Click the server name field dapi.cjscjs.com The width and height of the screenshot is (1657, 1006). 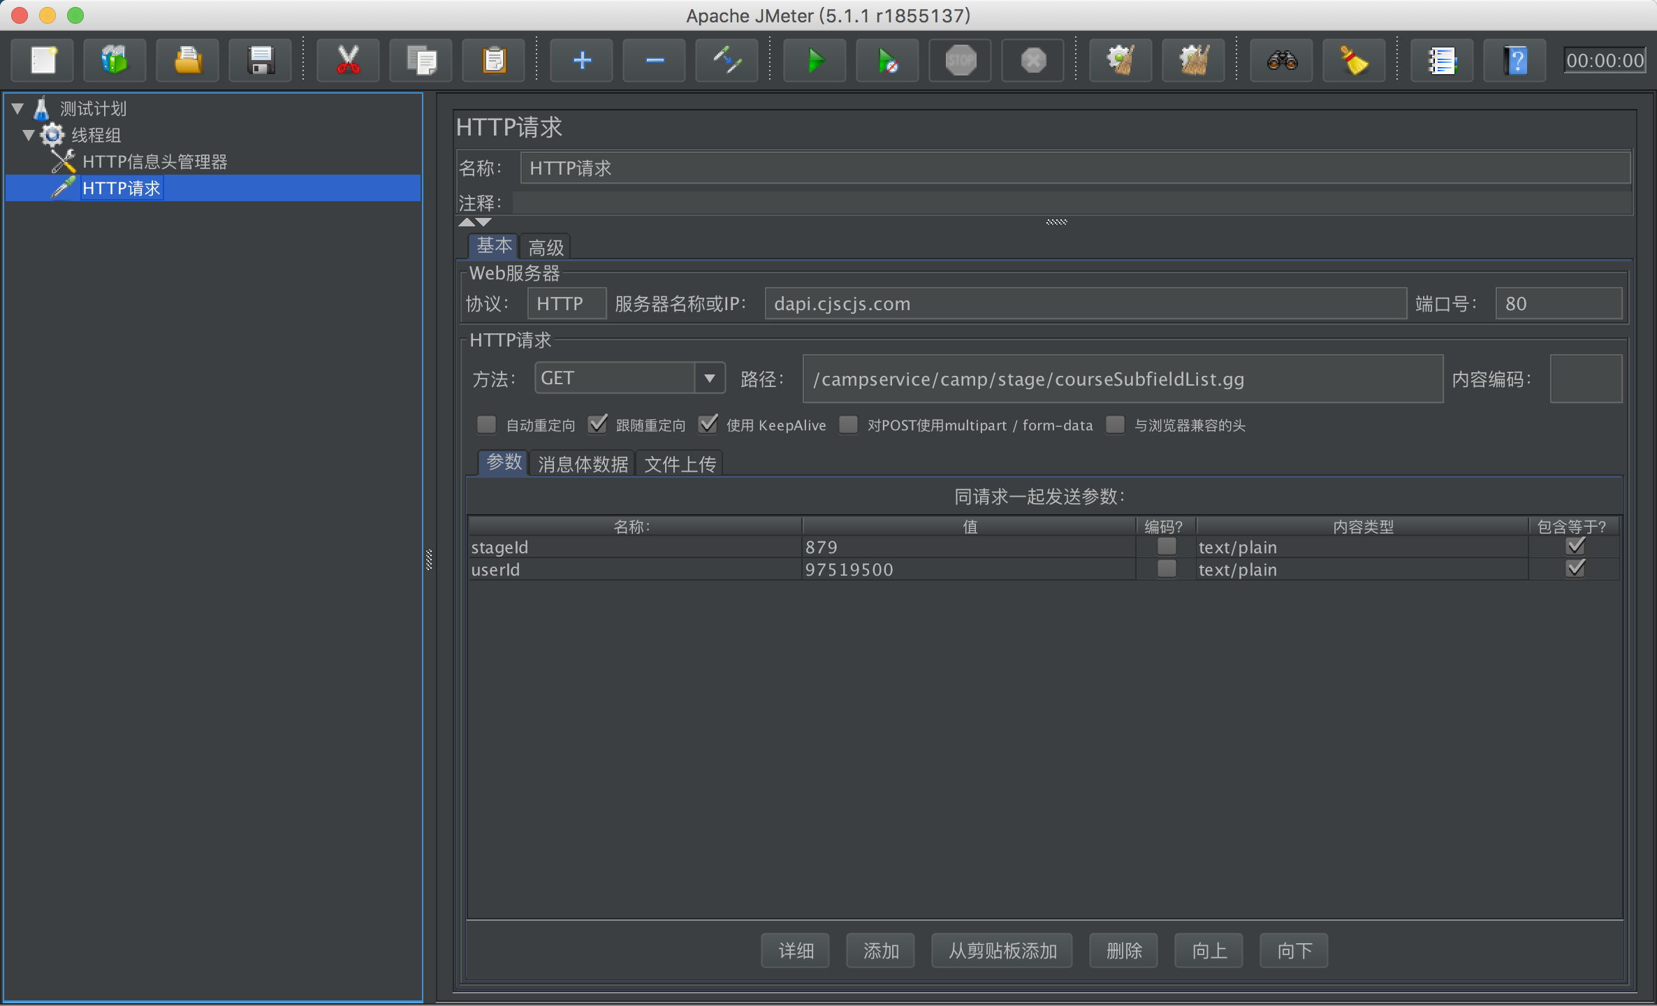coord(1086,304)
